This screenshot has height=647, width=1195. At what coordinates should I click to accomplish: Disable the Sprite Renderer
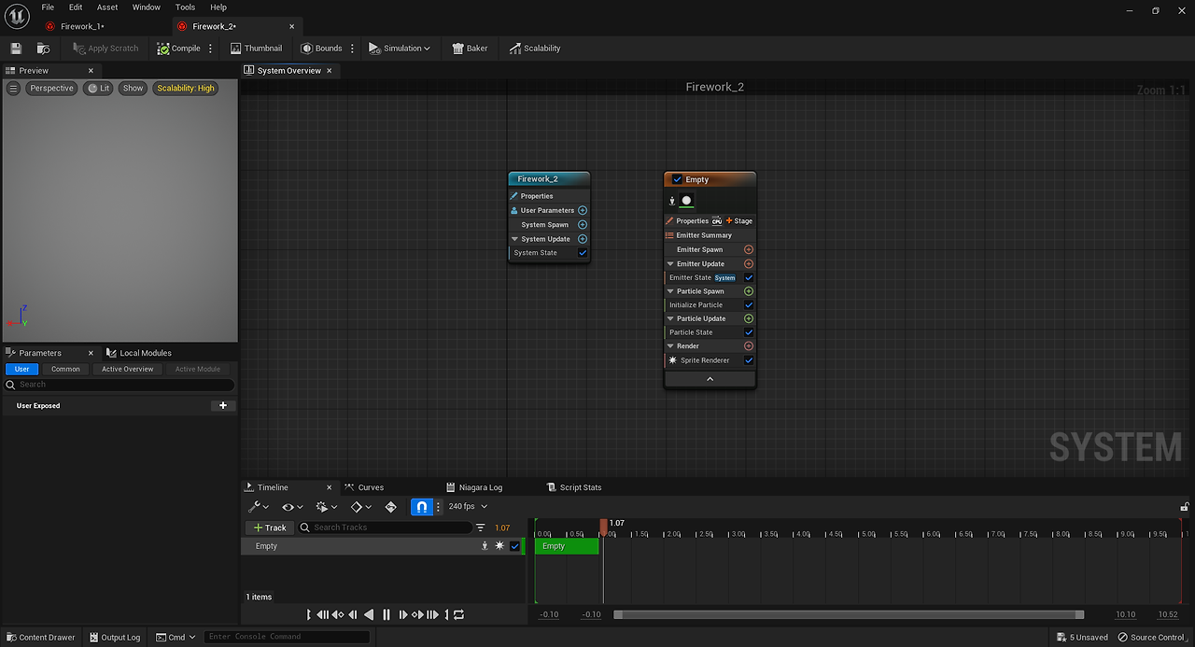click(749, 360)
